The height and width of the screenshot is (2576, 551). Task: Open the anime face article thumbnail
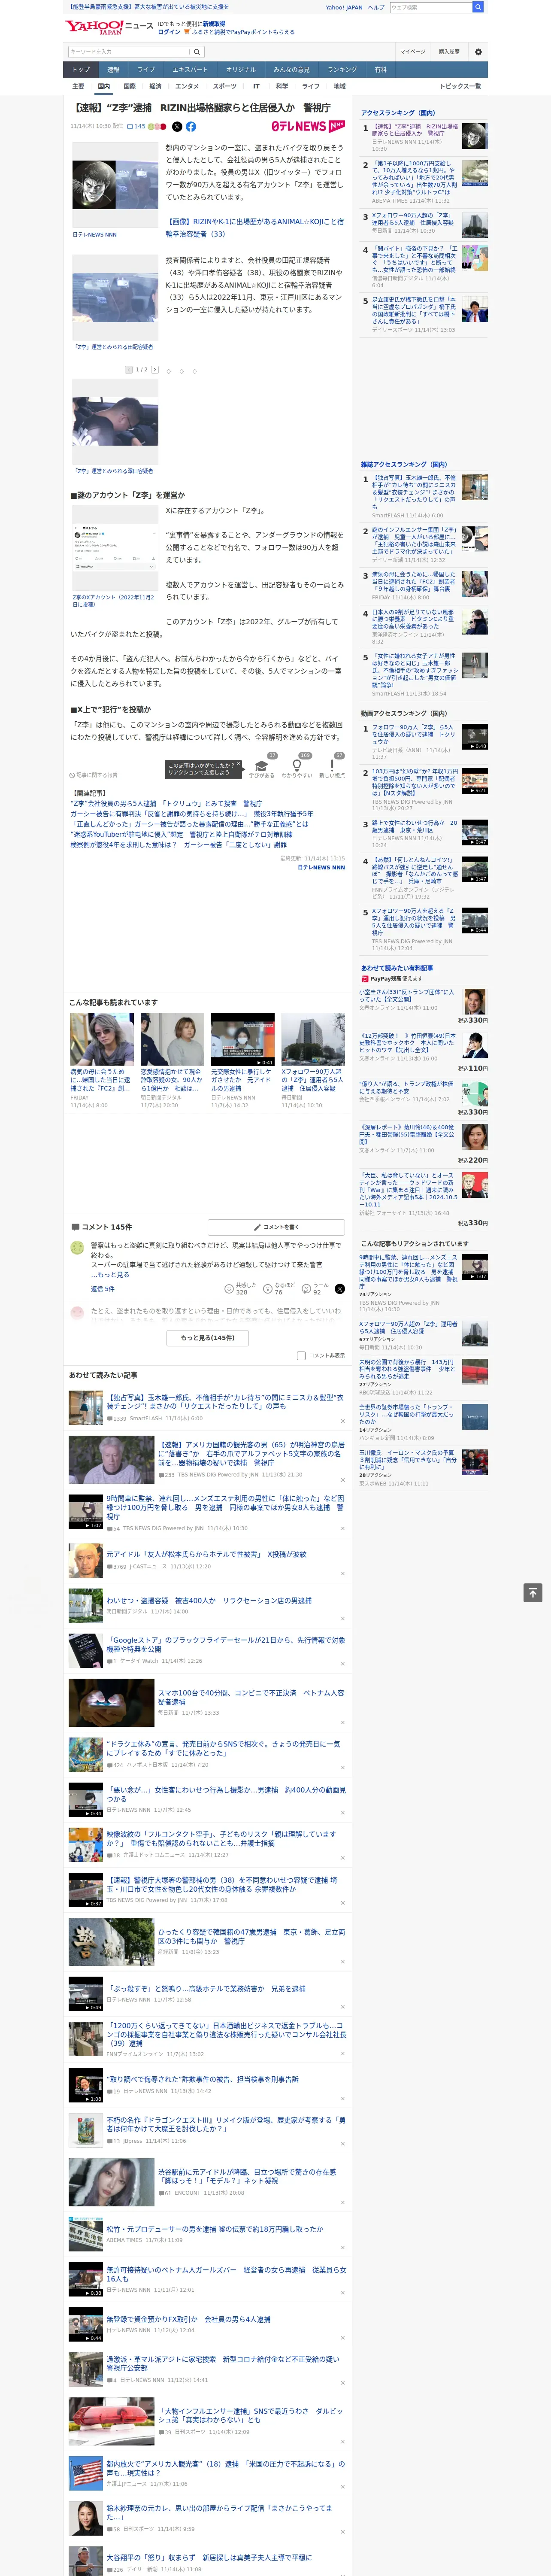114,185
